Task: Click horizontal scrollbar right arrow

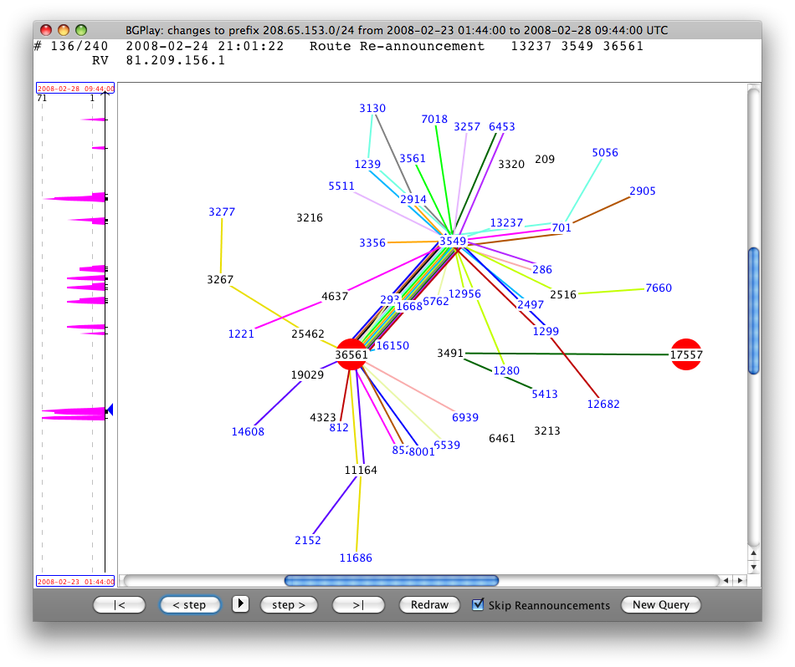Action: (x=739, y=580)
